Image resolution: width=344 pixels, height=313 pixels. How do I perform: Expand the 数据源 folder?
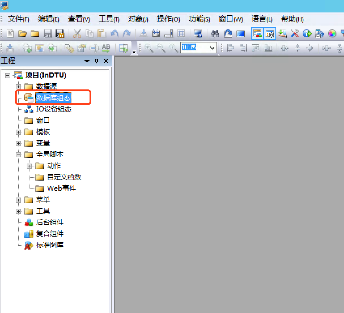point(18,87)
